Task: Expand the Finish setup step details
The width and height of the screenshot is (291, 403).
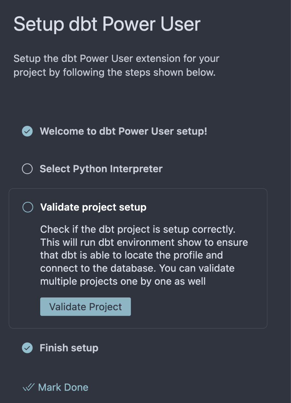Action: click(x=69, y=348)
